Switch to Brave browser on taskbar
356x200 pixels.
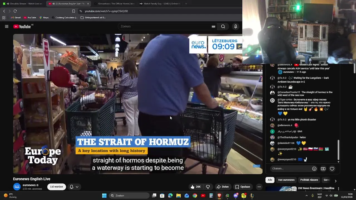coord(219,196)
